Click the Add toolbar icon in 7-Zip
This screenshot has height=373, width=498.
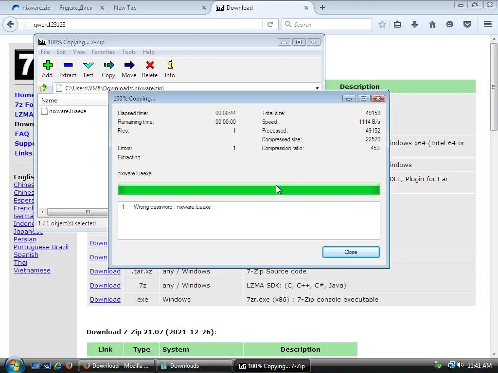[x=47, y=69]
